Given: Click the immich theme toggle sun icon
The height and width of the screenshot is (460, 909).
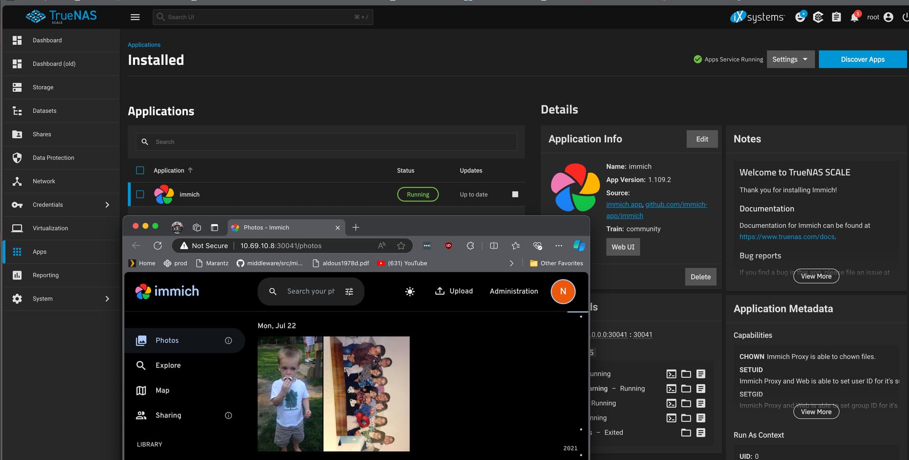Looking at the screenshot, I should point(410,292).
